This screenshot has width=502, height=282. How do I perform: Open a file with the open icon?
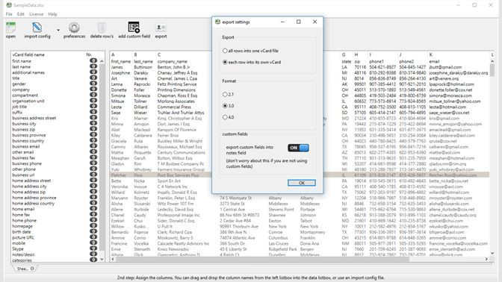(10, 30)
